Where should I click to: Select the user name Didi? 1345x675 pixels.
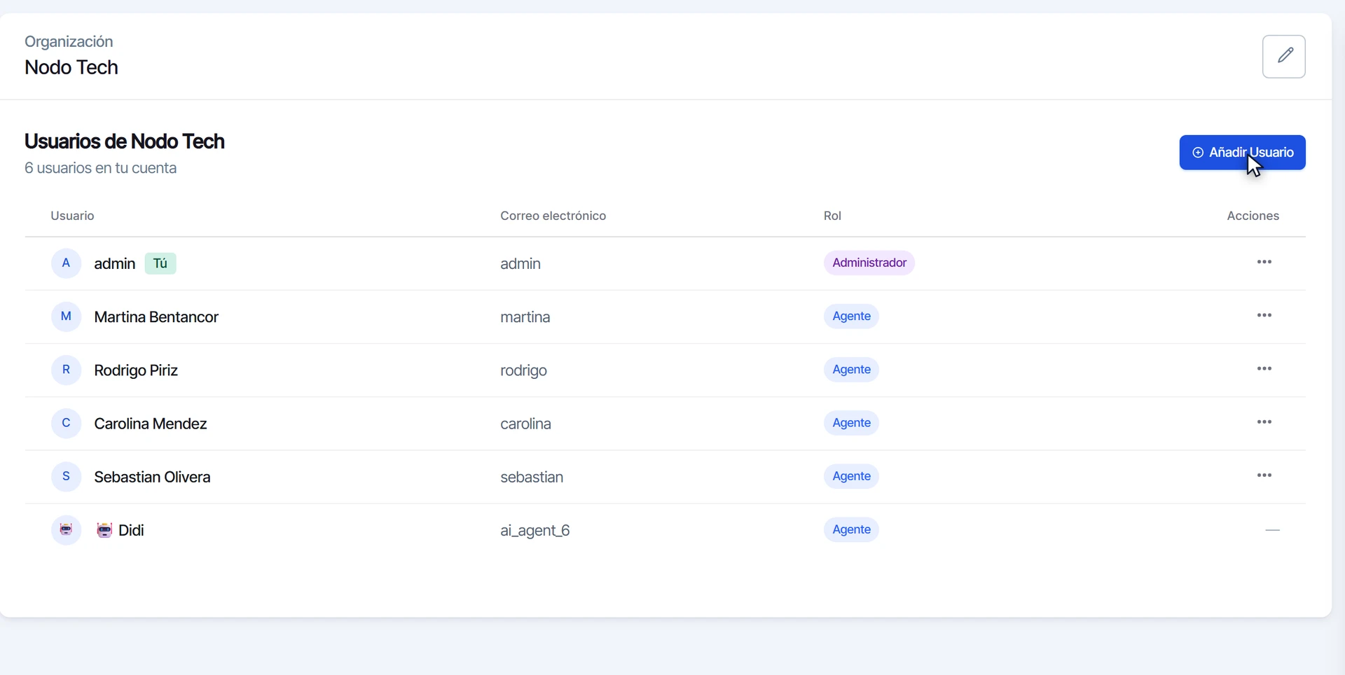point(131,530)
